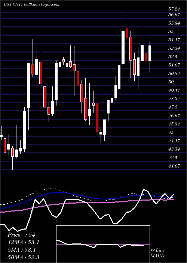
Task: Click the 46.67 price axis label
Action: coord(174,116)
